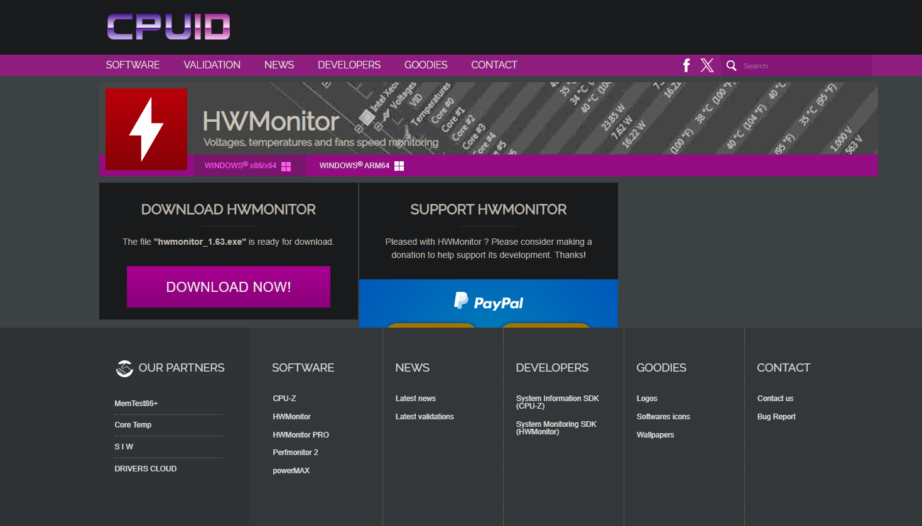The height and width of the screenshot is (526, 922).
Task: Select the Windows x86/x64 tab
Action: coord(247,166)
